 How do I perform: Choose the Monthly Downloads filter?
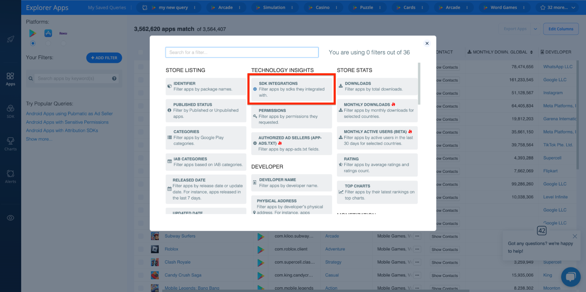click(x=377, y=111)
